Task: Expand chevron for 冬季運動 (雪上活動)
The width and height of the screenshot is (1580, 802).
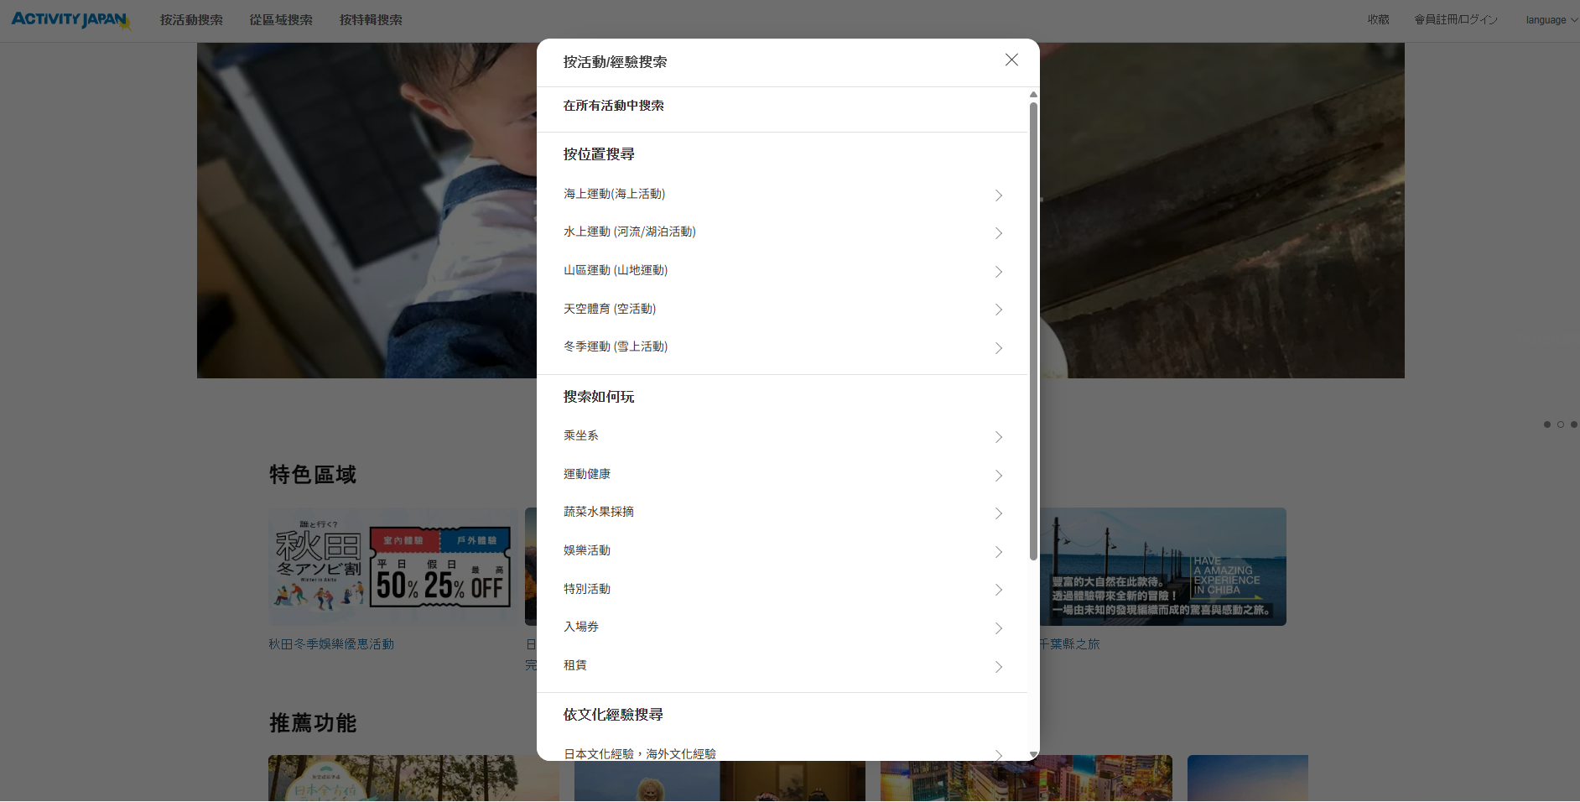Action: click(999, 348)
